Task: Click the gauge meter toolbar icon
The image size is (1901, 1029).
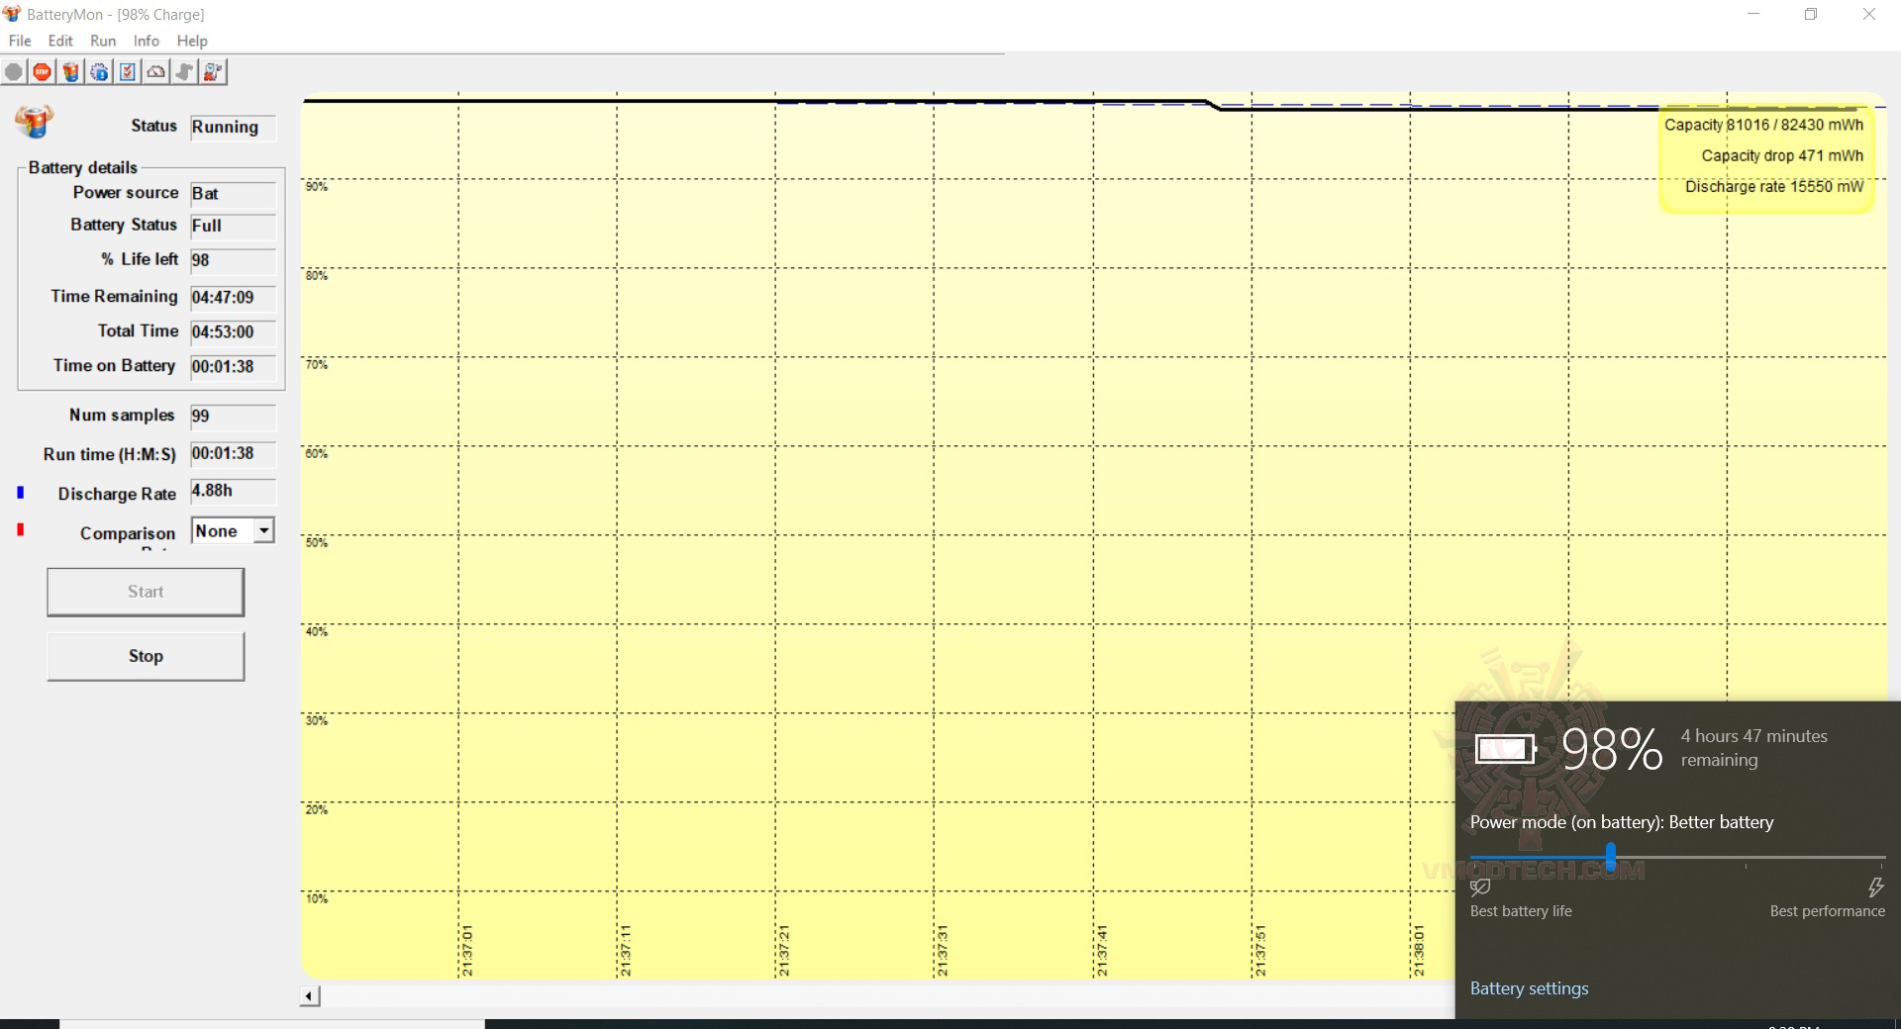Action: [156, 72]
